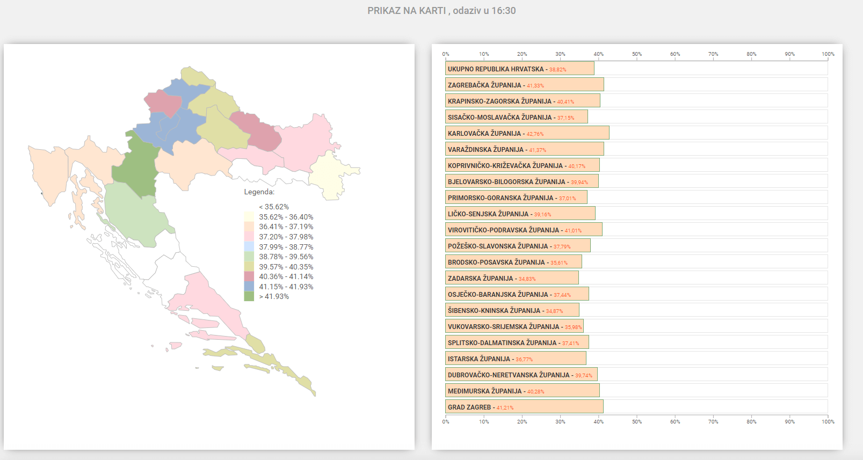863x460 pixels.
Task: Select the ZADARSKA ŽUPANIJA bar
Action: tap(512, 278)
